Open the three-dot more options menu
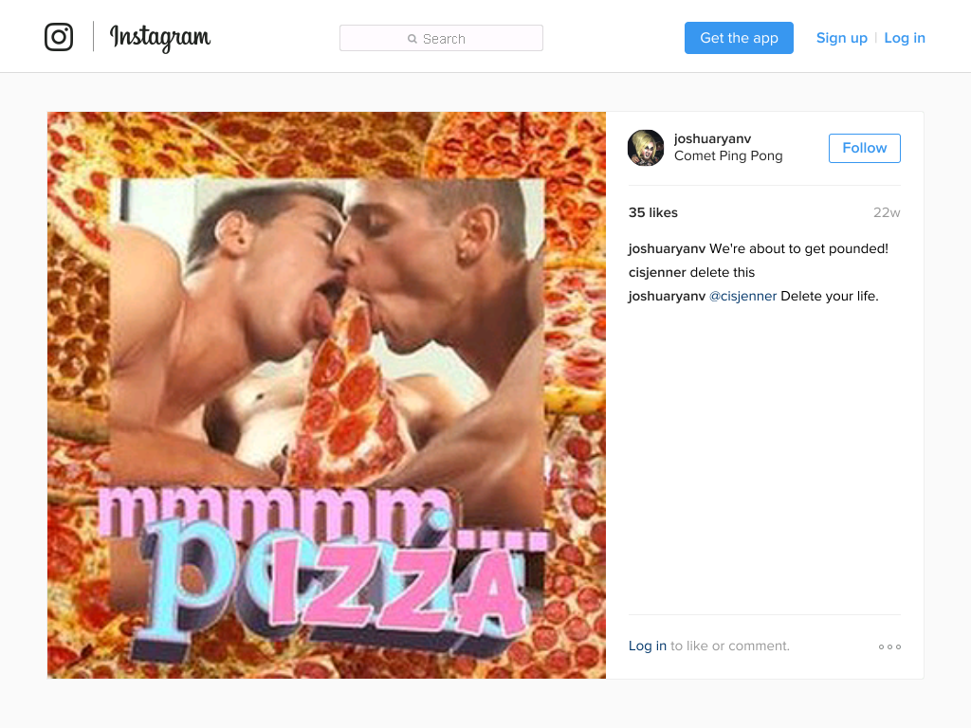971x728 pixels. pyautogui.click(x=889, y=646)
